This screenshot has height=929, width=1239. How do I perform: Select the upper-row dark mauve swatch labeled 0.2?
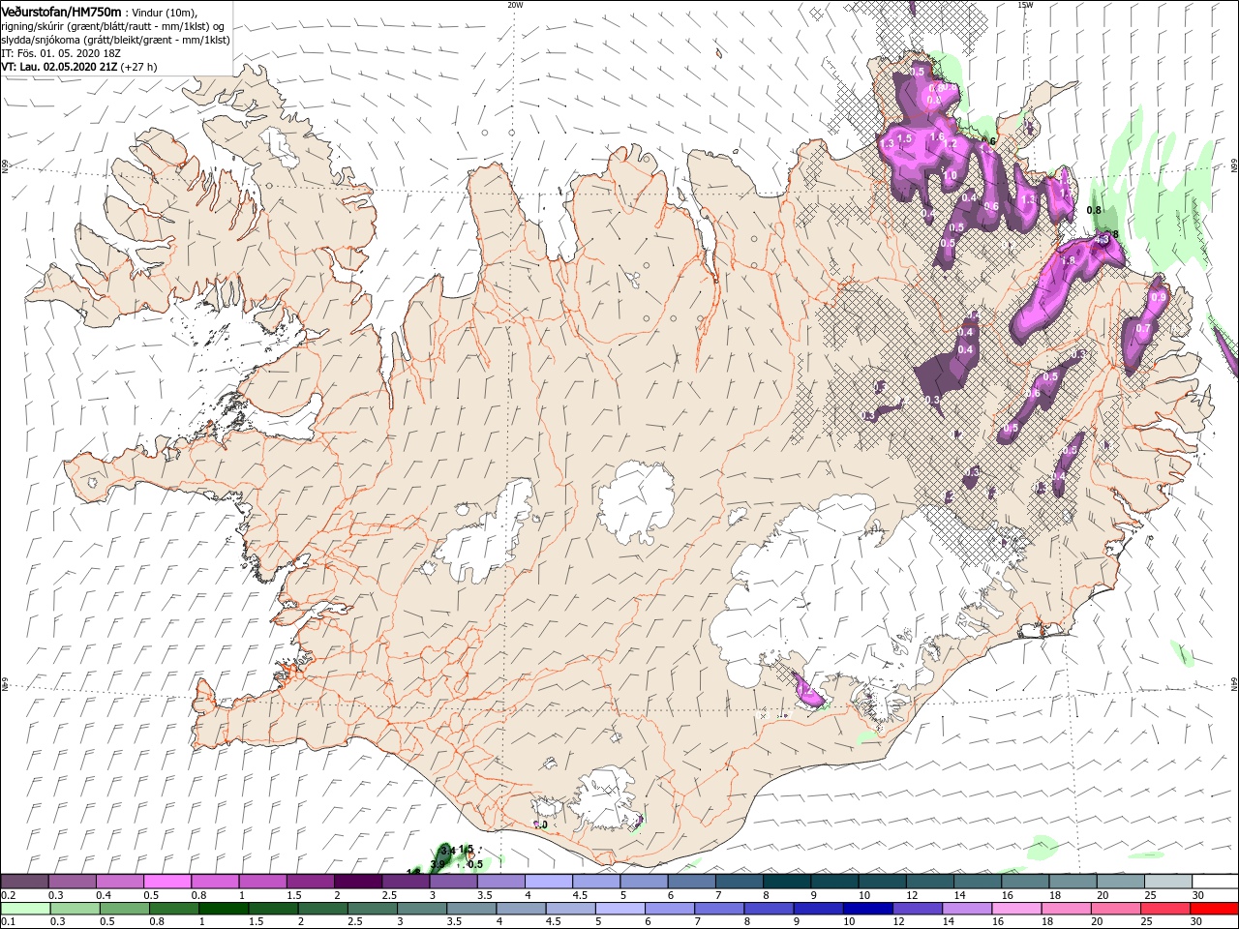(x=24, y=882)
